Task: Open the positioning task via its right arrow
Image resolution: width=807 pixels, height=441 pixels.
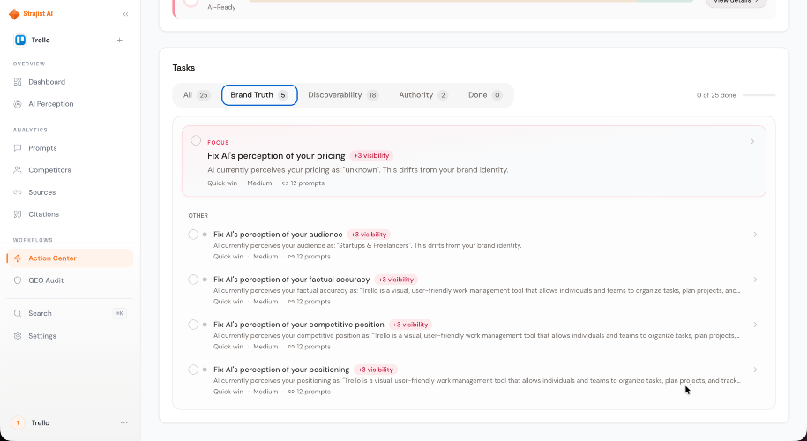Action: click(x=755, y=370)
